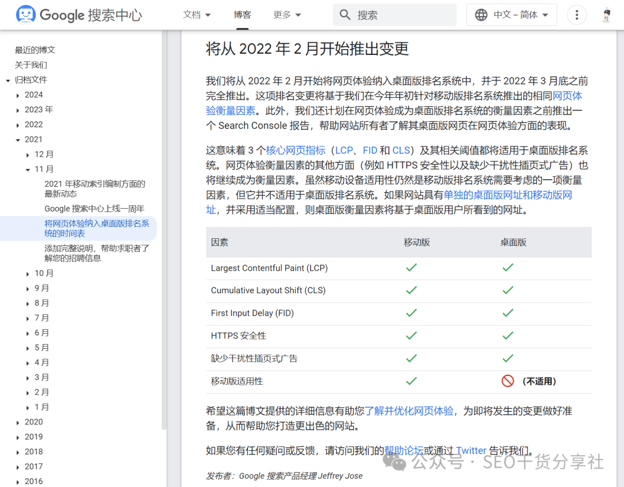Select 将网页体验纳入桌面版排名系统的时间表 post
The image size is (624, 487).
[x=96, y=228]
